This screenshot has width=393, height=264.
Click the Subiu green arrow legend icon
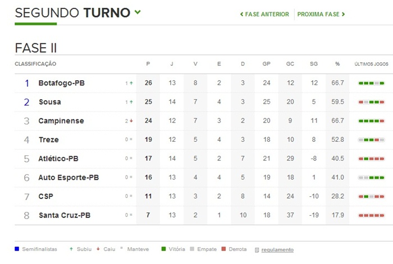70,249
